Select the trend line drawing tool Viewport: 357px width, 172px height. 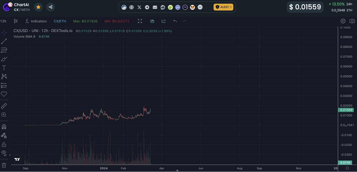click(x=4, y=41)
